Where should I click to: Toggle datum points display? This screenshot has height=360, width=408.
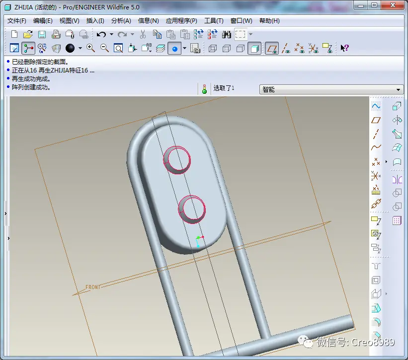300,48
